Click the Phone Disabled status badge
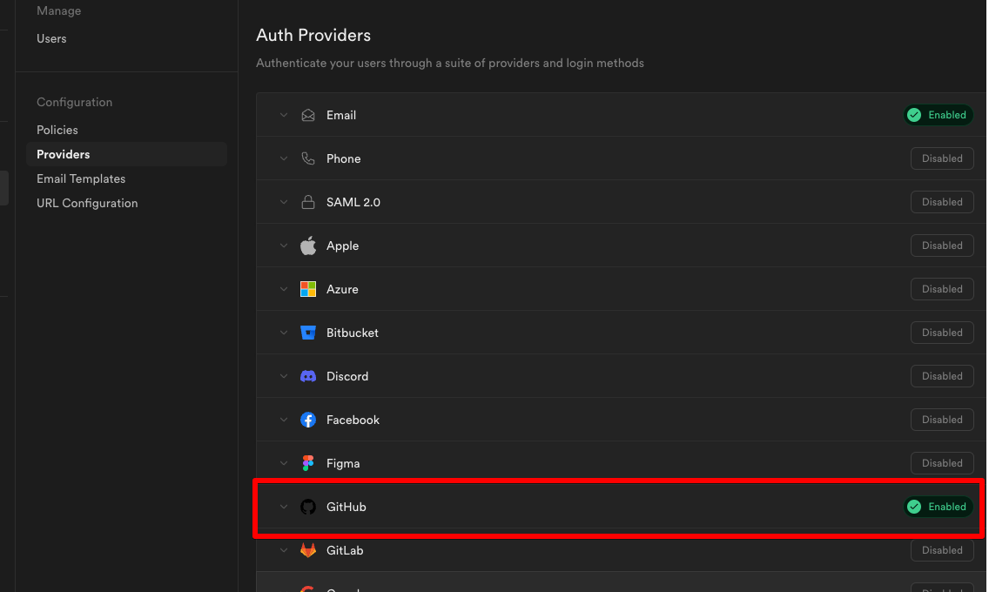This screenshot has height=592, width=989. click(x=942, y=158)
